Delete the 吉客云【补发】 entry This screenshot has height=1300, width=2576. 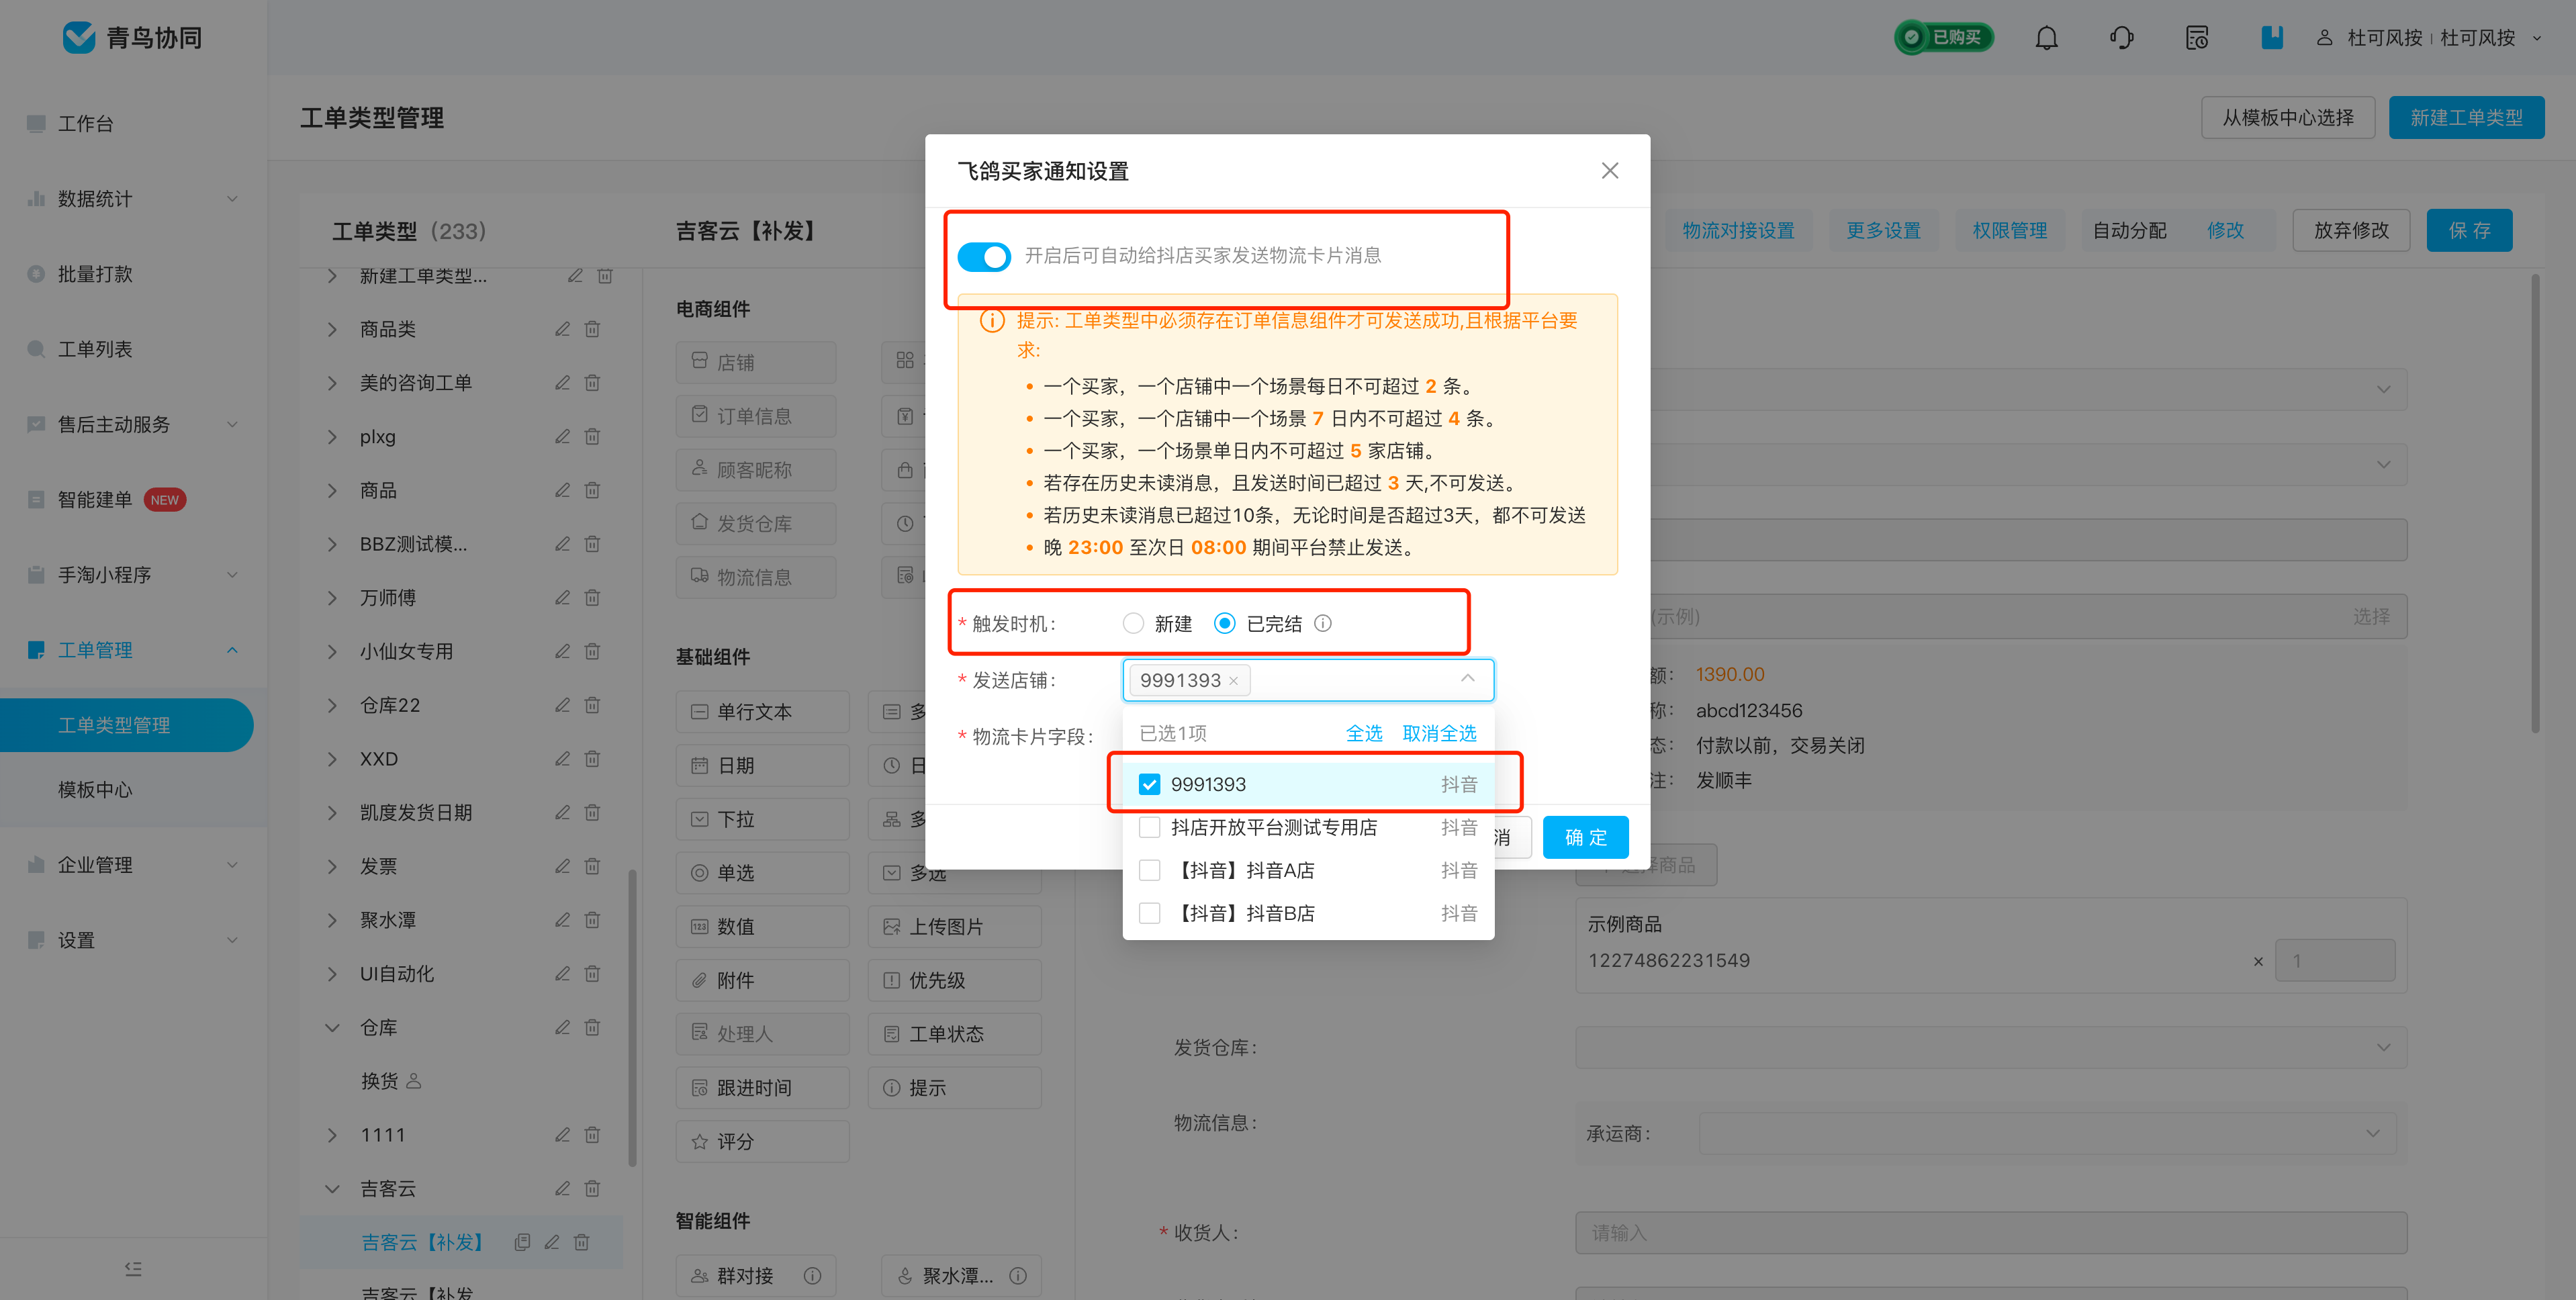[581, 1242]
